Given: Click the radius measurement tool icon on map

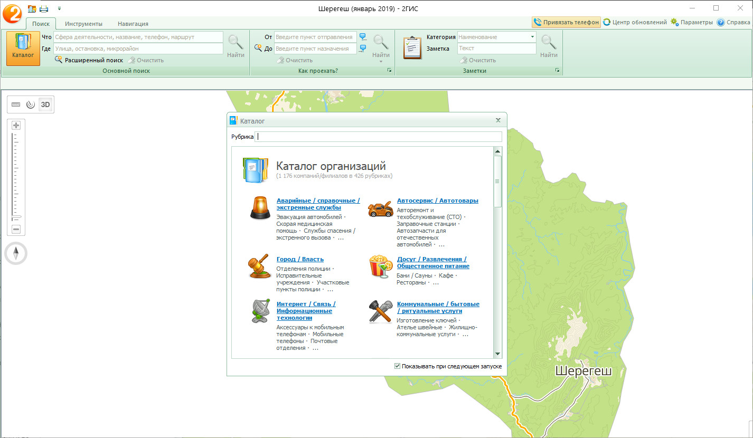Looking at the screenshot, I should pyautogui.click(x=31, y=104).
